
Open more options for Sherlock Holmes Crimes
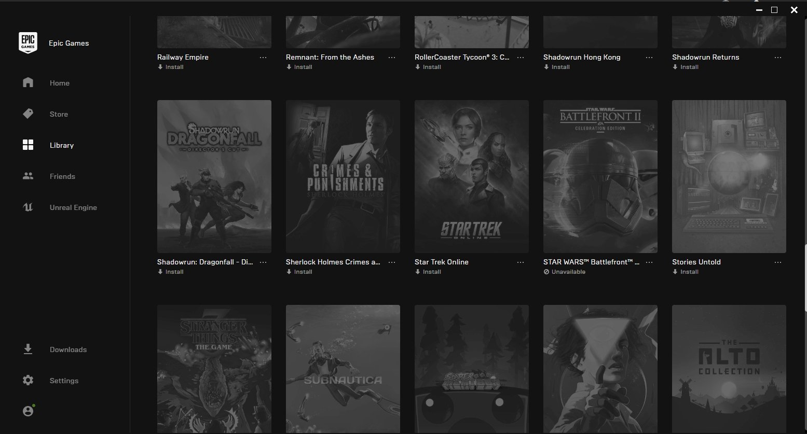tap(392, 262)
